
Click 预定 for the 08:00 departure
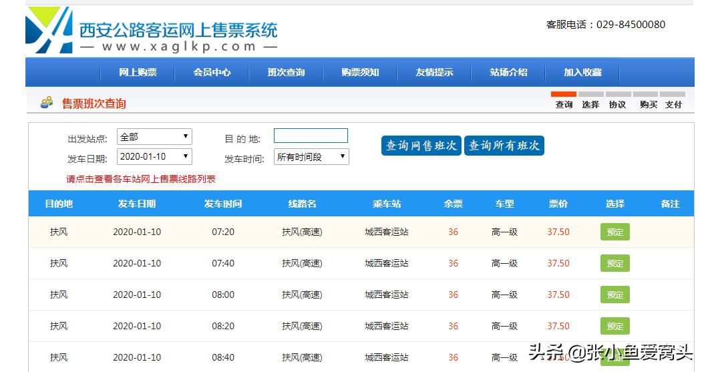(614, 295)
